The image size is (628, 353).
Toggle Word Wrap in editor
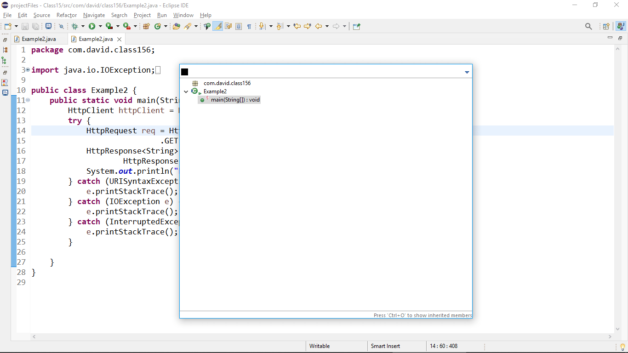pyautogui.click(x=228, y=26)
